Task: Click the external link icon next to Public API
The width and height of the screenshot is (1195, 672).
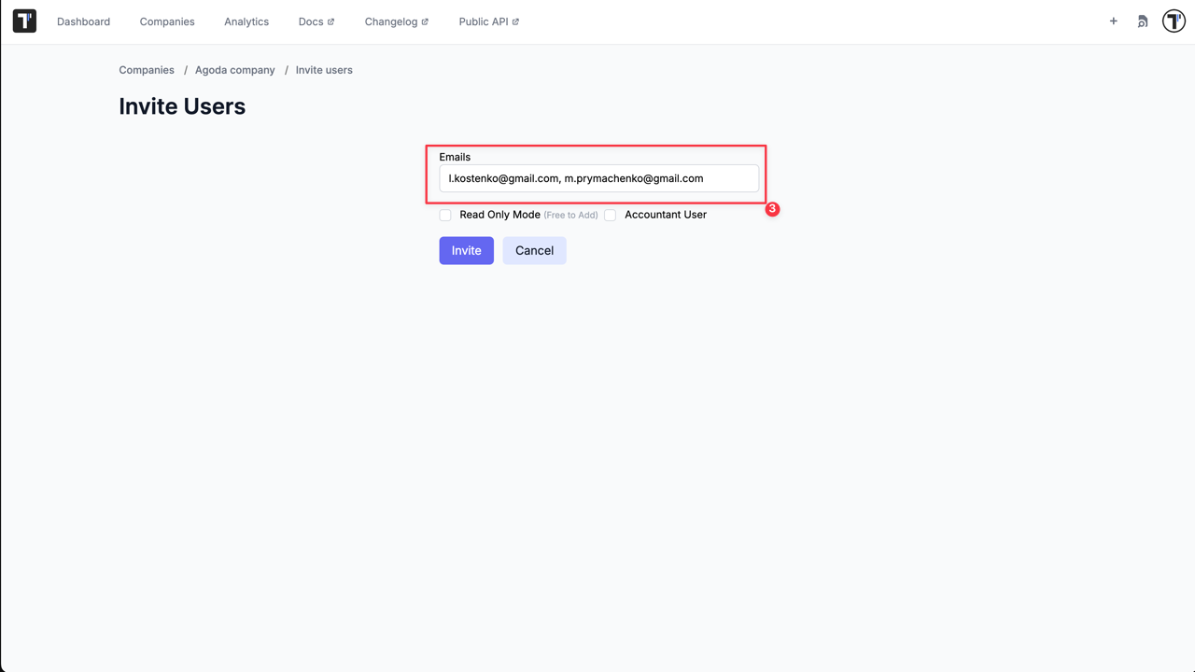Action: [x=513, y=20]
